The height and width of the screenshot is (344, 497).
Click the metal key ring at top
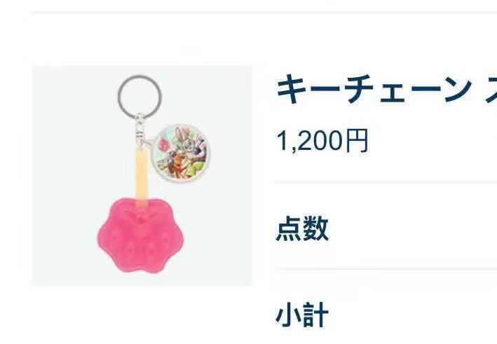click(139, 96)
